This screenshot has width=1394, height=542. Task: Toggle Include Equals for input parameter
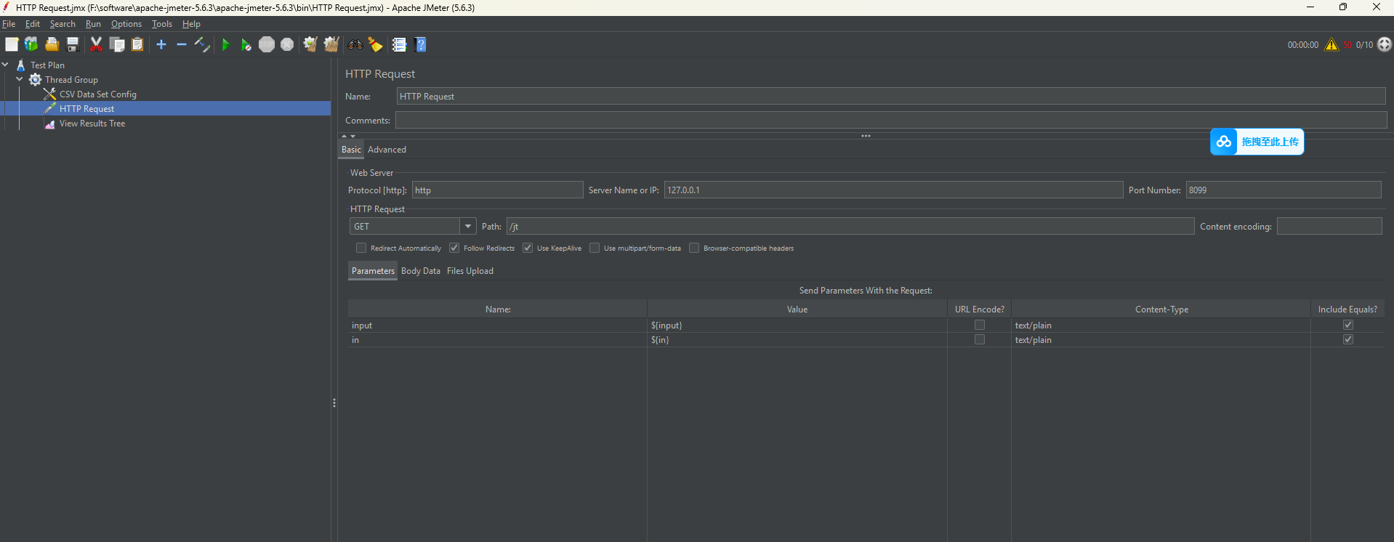(1348, 325)
